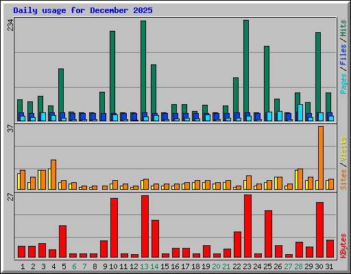The image size is (351, 274).
Task: Select the green Hits bar for day 5
Action: click(x=61, y=95)
